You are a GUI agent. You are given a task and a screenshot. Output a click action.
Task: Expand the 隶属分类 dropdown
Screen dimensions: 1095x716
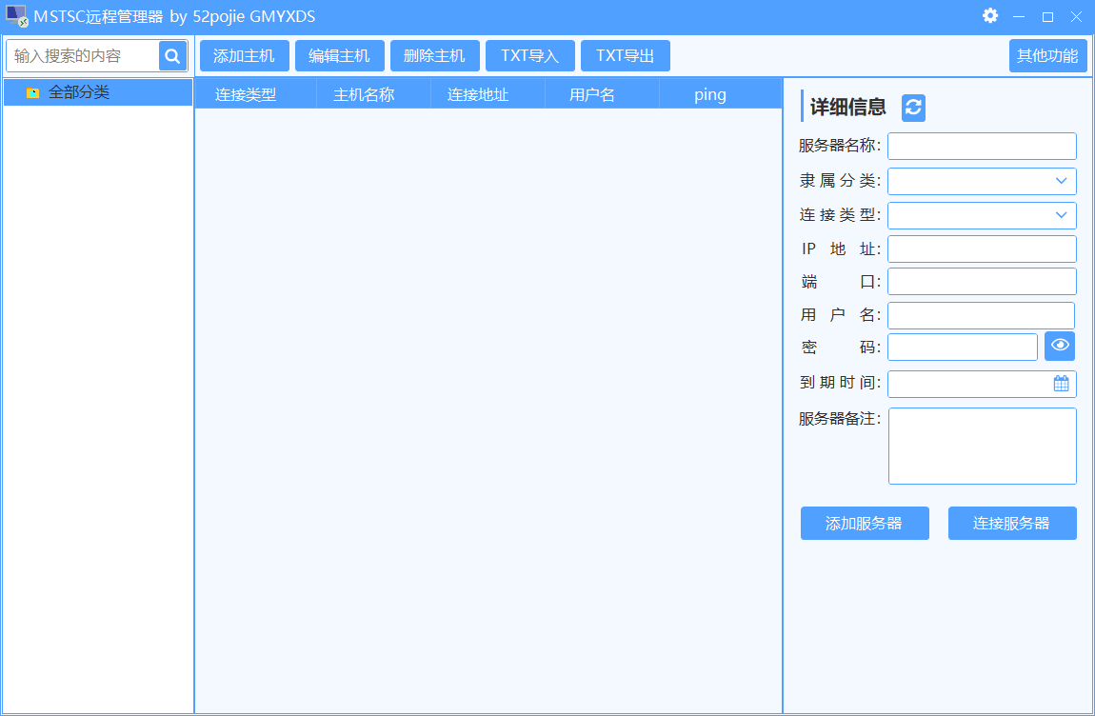1061,181
